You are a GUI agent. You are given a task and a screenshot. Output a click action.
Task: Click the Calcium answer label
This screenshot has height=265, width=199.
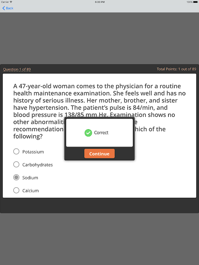[x=31, y=191]
